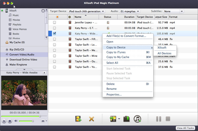The width and height of the screenshot is (198, 131).
Task: Collapse the preview panel with the divider arrow
Action: (x=24, y=69)
